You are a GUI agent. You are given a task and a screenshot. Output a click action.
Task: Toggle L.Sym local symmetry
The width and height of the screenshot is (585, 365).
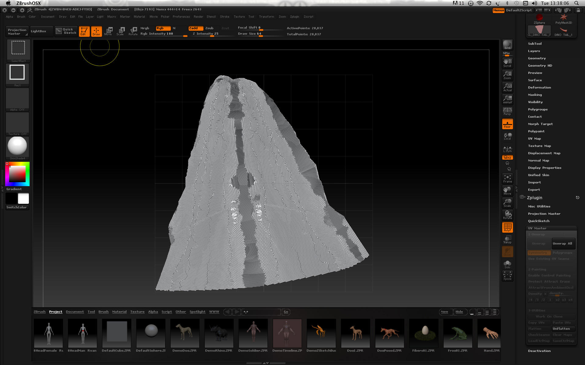click(507, 149)
